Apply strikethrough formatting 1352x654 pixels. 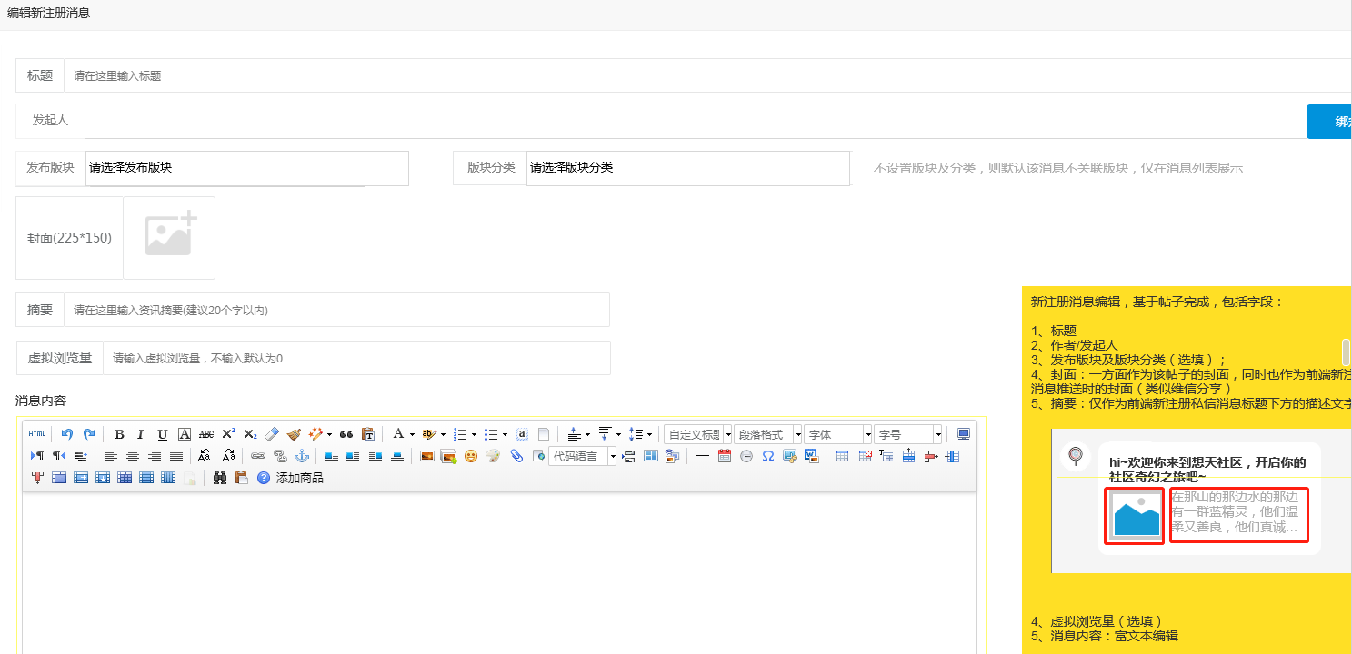pos(206,434)
